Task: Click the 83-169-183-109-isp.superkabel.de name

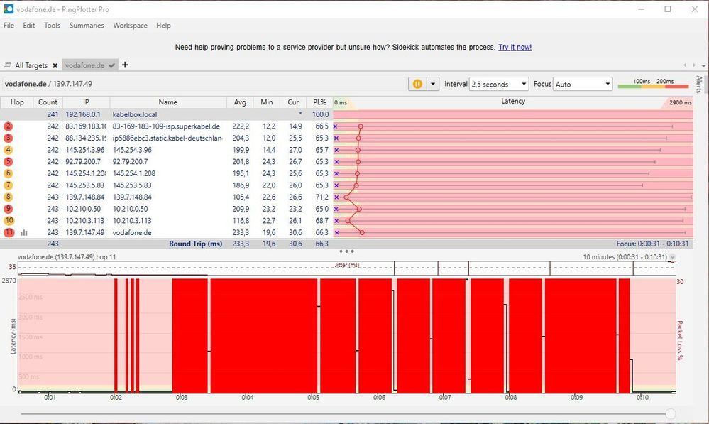Action: (166, 126)
